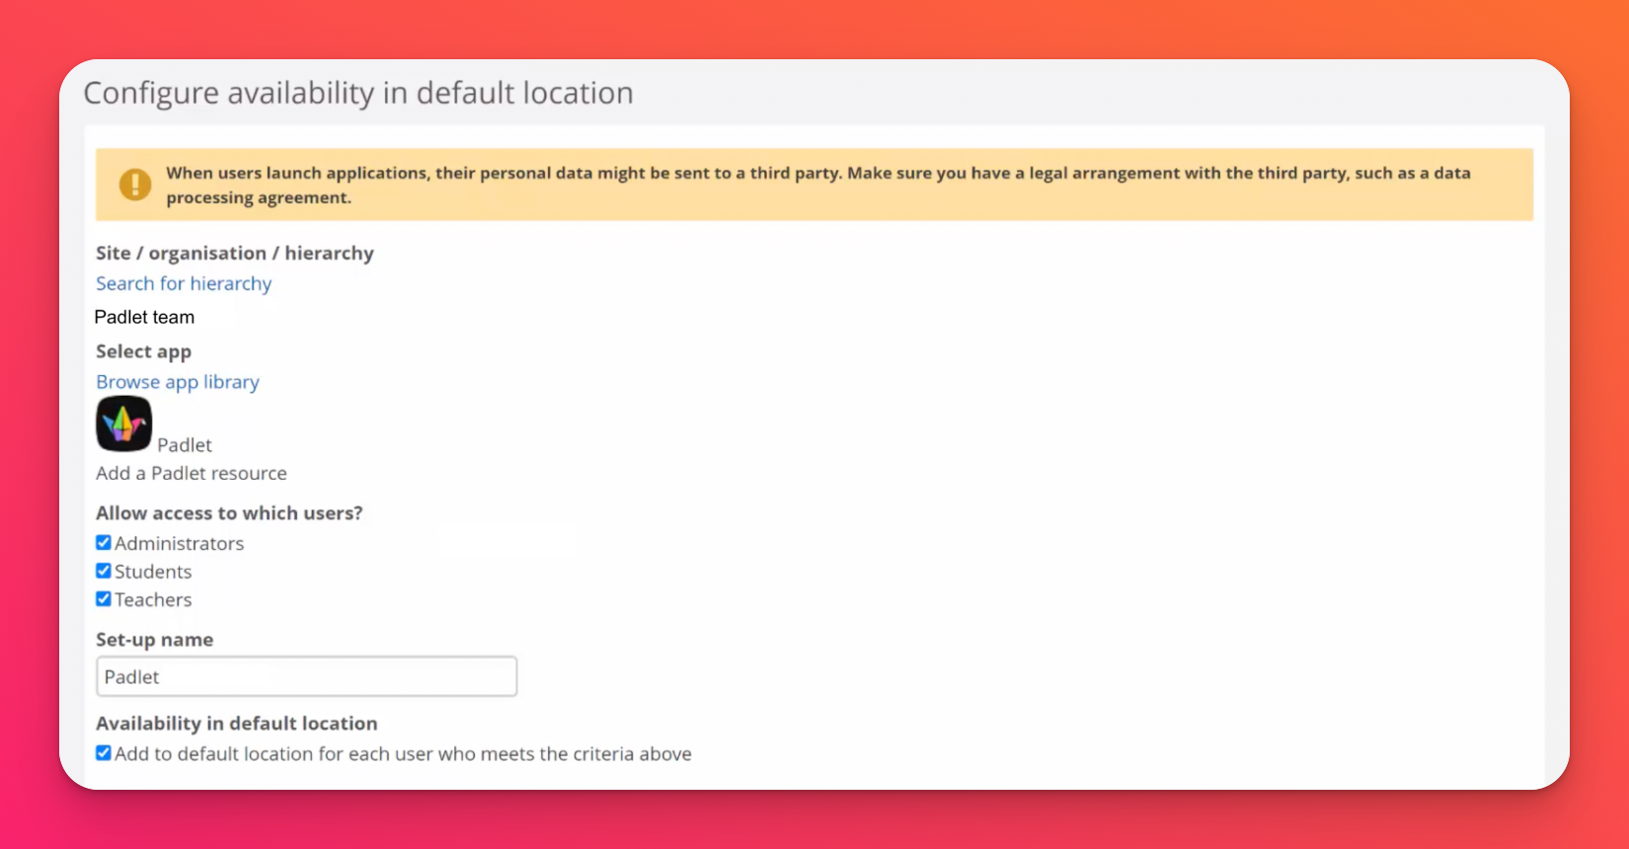Click the Configure availability in default location heading
This screenshot has height=849, width=1629.
pyautogui.click(x=358, y=93)
